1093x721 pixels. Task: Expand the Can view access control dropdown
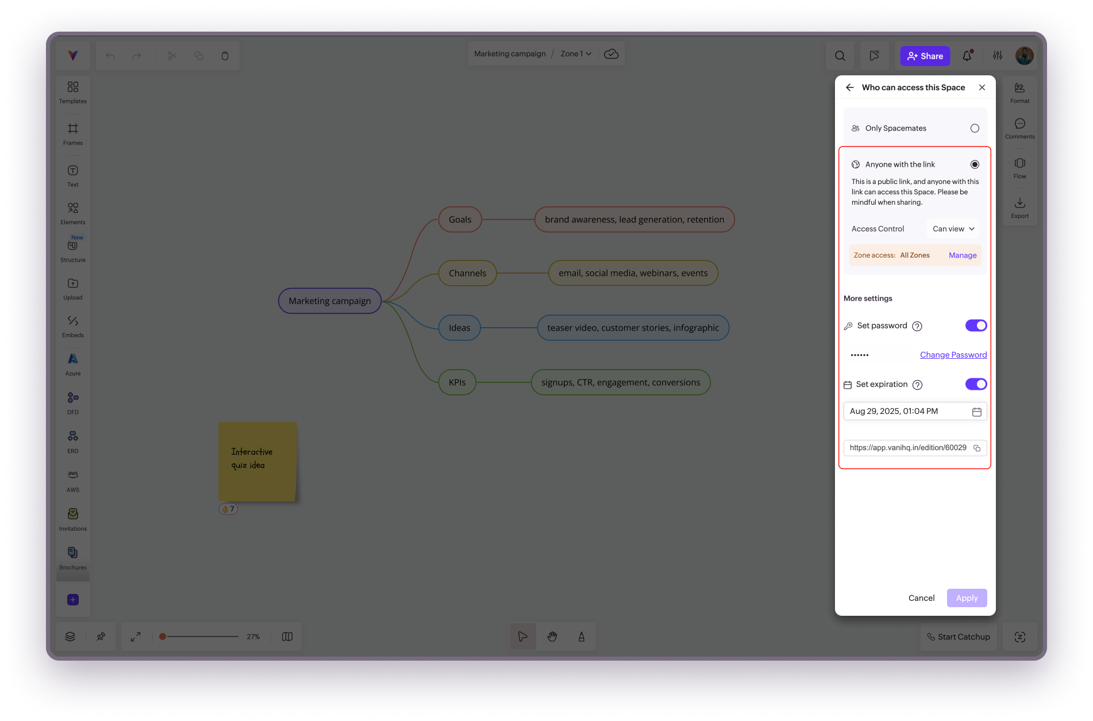tap(953, 229)
